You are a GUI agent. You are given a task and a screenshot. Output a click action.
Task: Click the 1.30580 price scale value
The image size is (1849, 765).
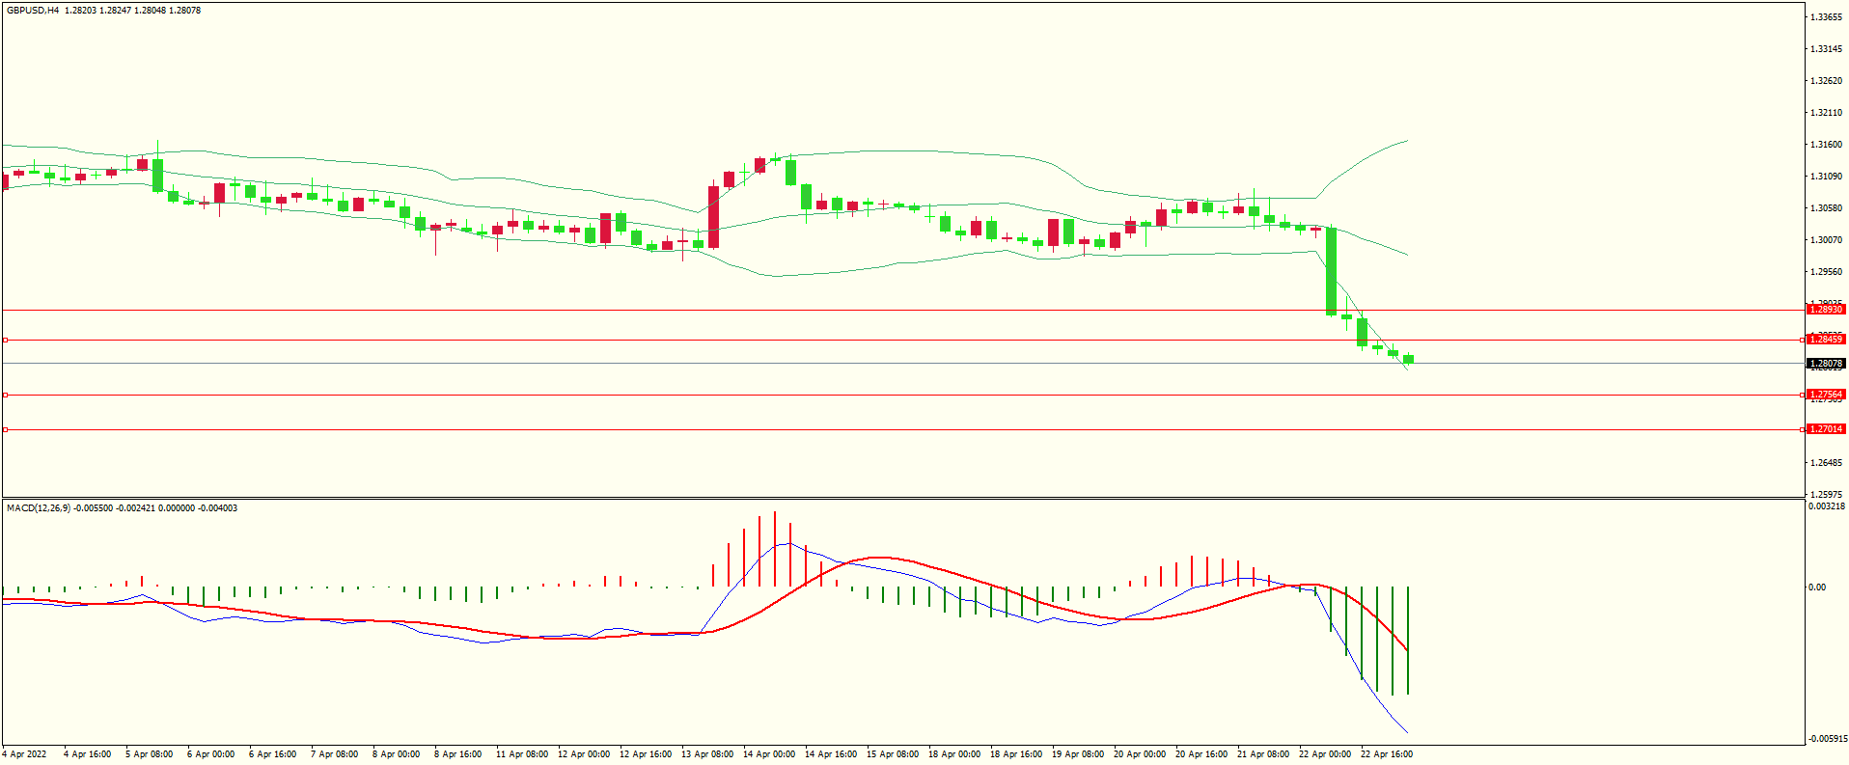(1826, 208)
